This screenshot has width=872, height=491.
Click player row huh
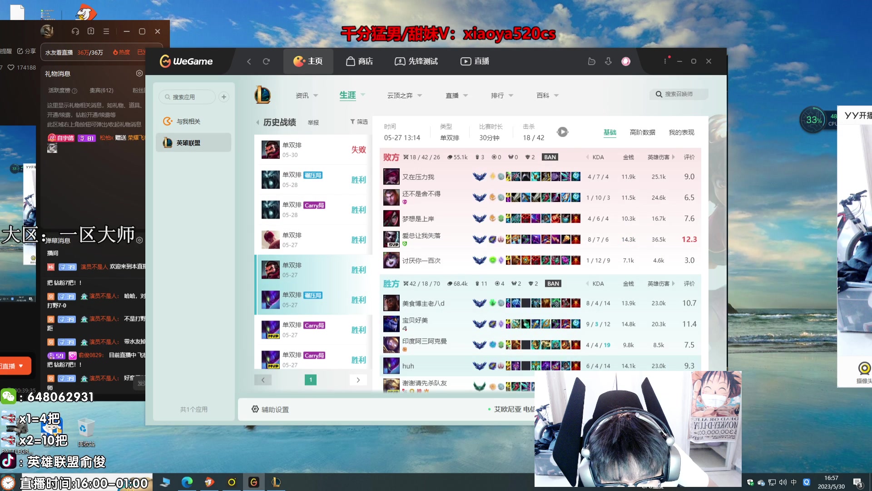click(x=540, y=366)
